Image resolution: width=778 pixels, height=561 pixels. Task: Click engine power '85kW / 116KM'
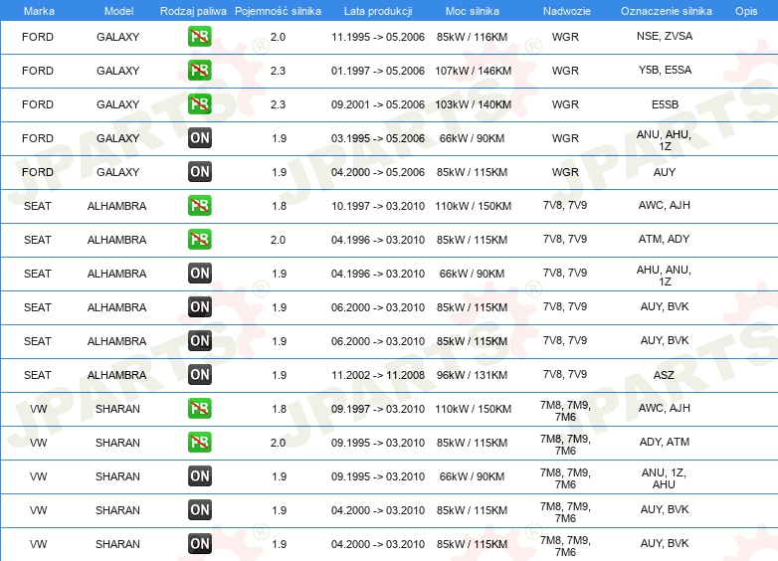coord(473,37)
